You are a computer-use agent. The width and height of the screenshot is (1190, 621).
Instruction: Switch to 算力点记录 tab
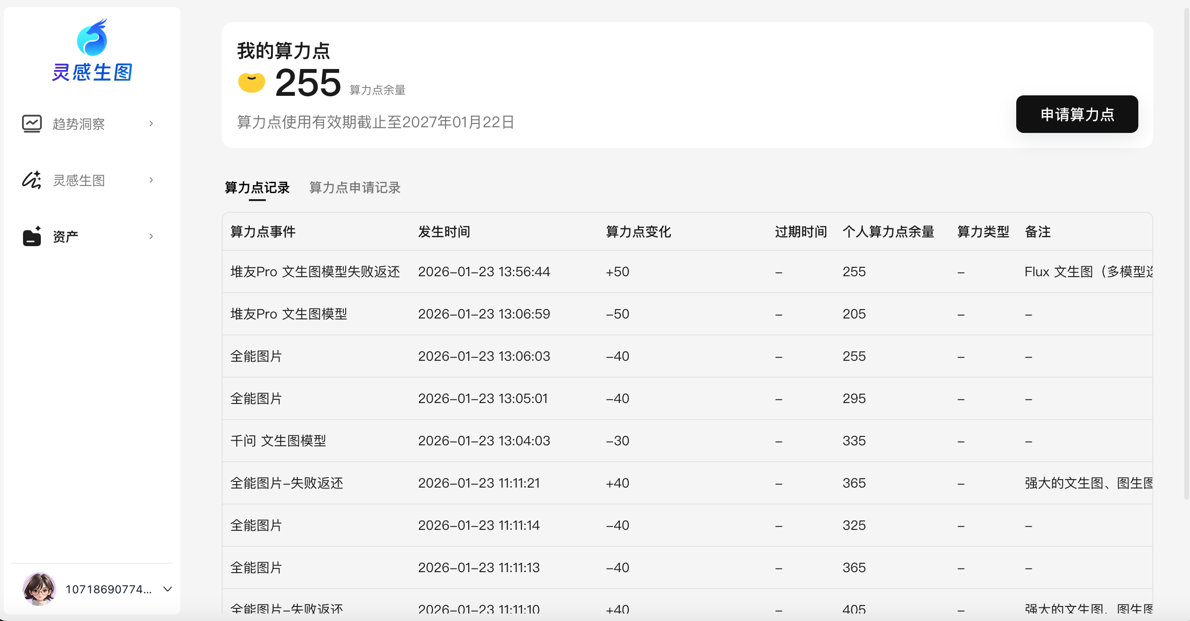[257, 187]
